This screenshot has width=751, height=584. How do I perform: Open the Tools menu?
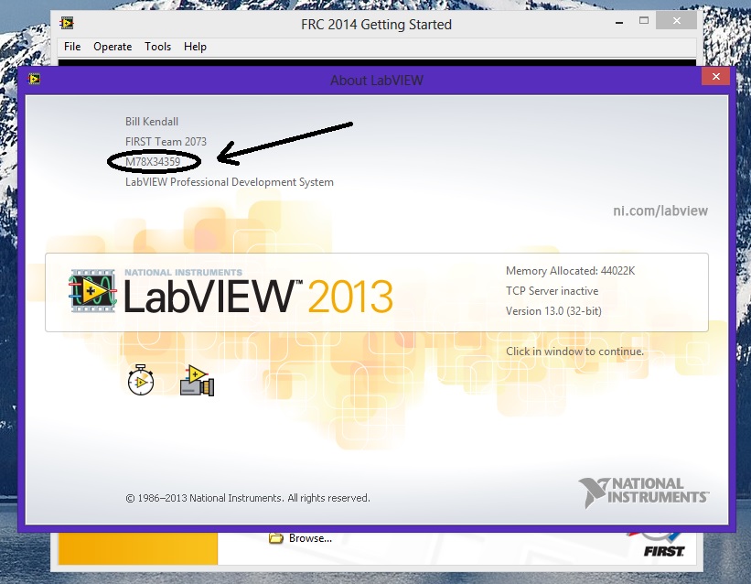pyautogui.click(x=157, y=47)
